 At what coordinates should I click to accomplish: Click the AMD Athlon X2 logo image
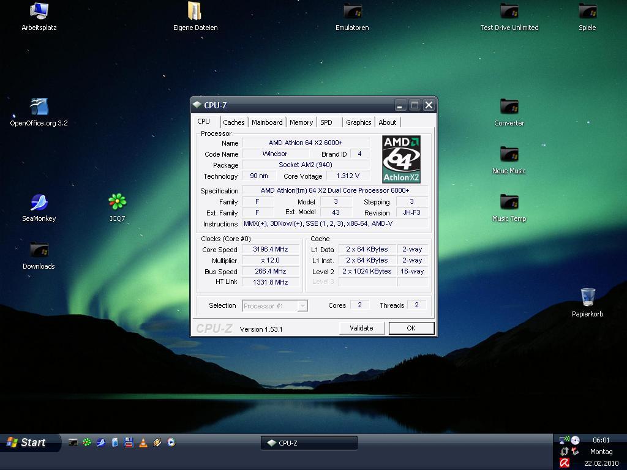[401, 159]
